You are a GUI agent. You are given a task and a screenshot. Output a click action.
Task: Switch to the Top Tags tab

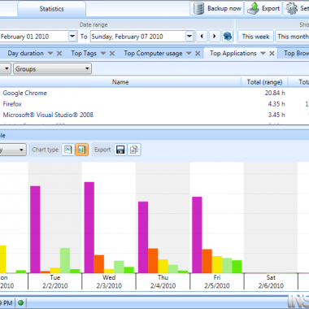pos(84,54)
